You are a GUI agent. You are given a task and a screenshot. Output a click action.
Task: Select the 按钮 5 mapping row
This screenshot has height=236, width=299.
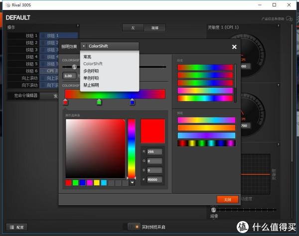(x=33, y=64)
